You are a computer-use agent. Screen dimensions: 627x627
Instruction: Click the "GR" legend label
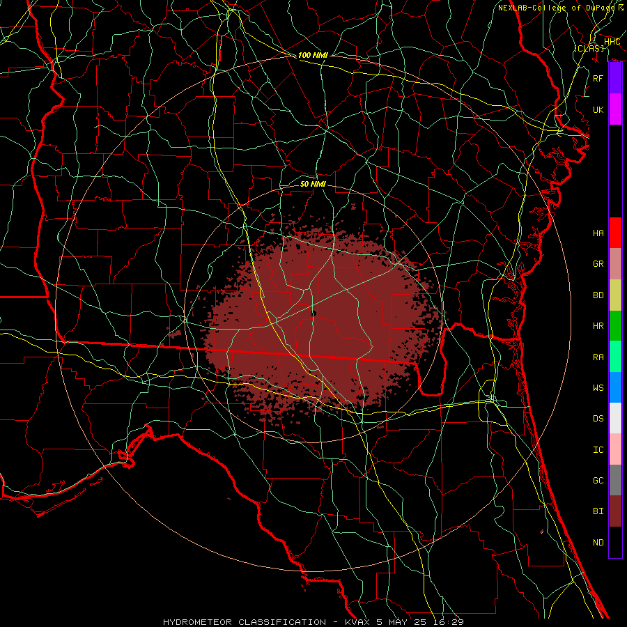[598, 264]
